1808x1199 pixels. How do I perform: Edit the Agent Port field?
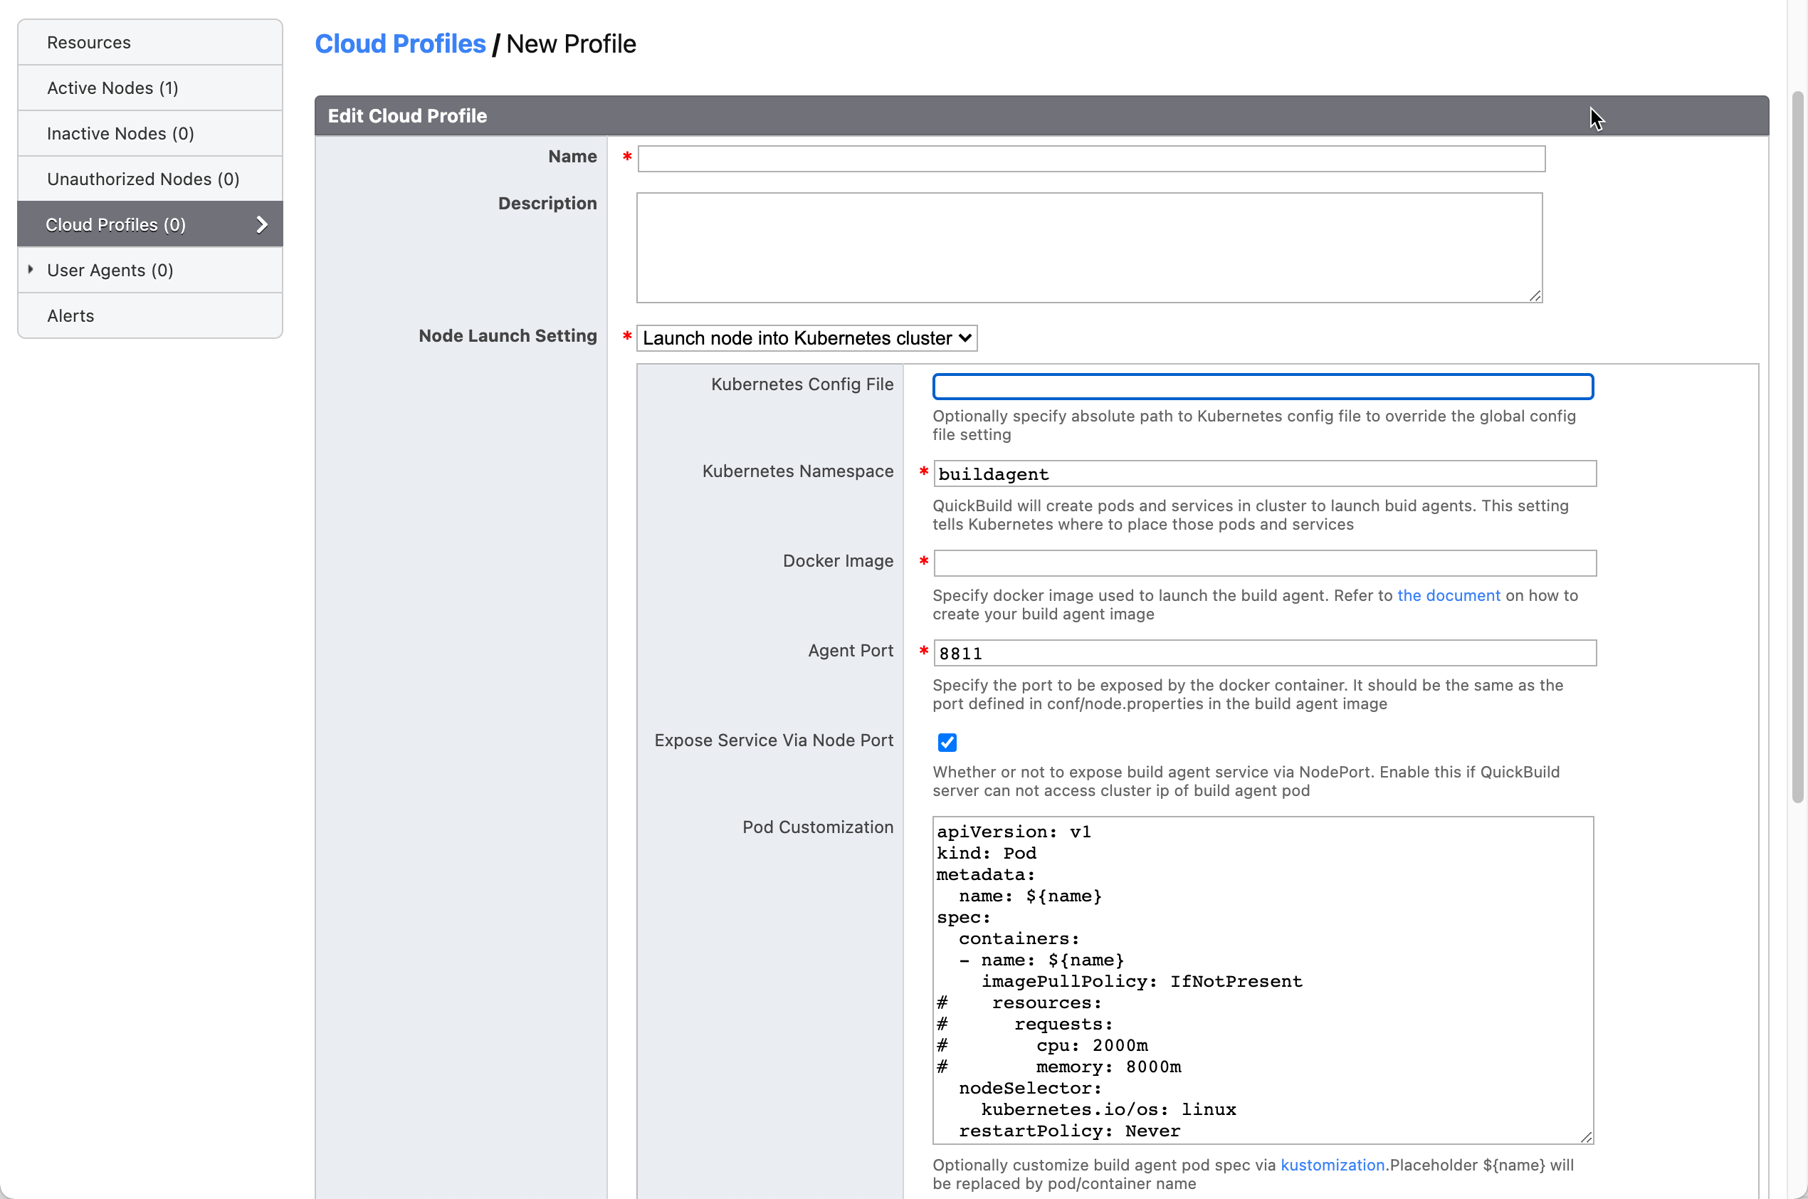pos(1264,653)
